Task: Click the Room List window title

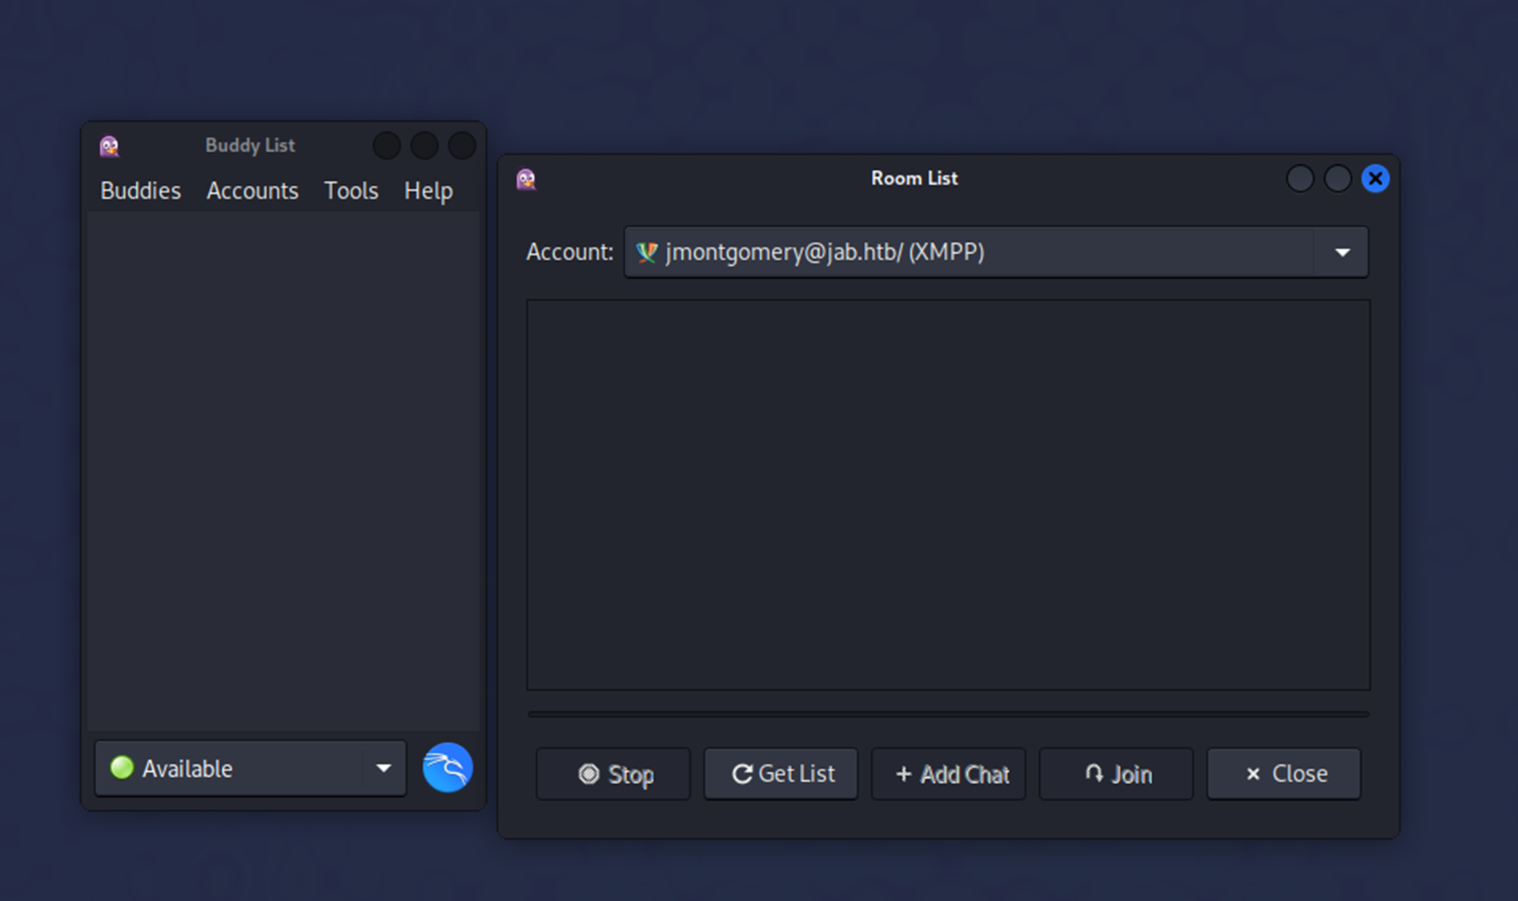Action: pyautogui.click(x=914, y=179)
